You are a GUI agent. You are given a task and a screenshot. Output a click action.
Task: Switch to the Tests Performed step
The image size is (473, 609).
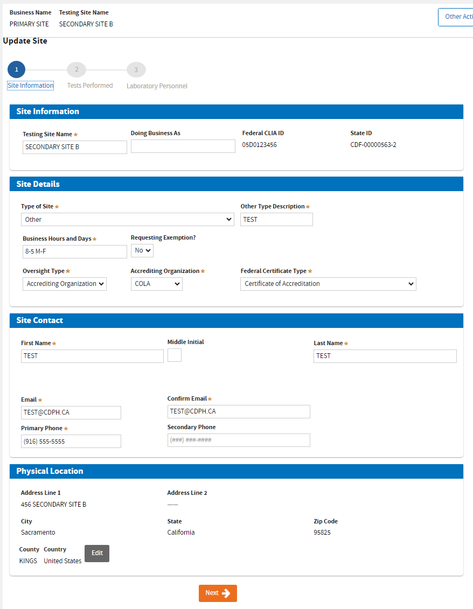pos(90,86)
